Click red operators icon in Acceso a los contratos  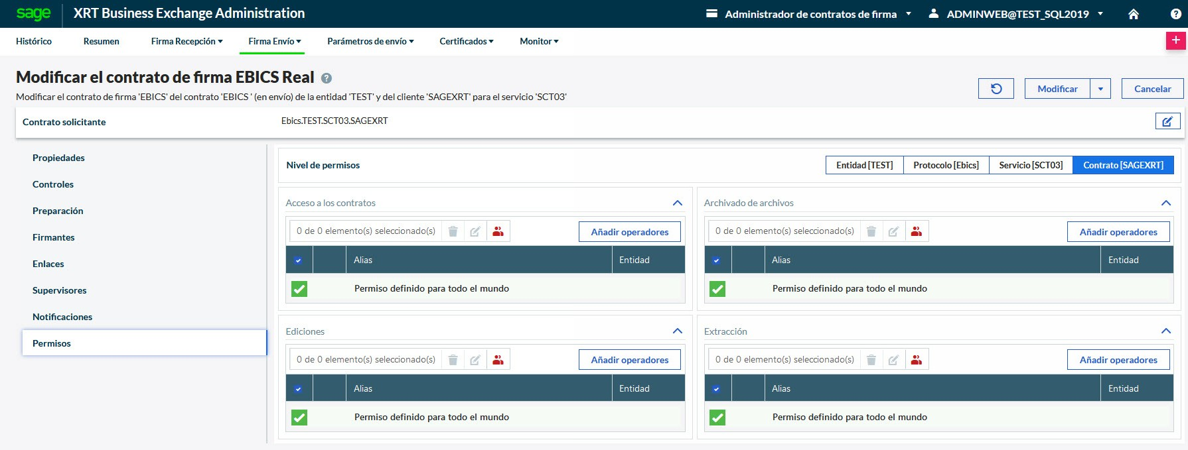(x=498, y=231)
